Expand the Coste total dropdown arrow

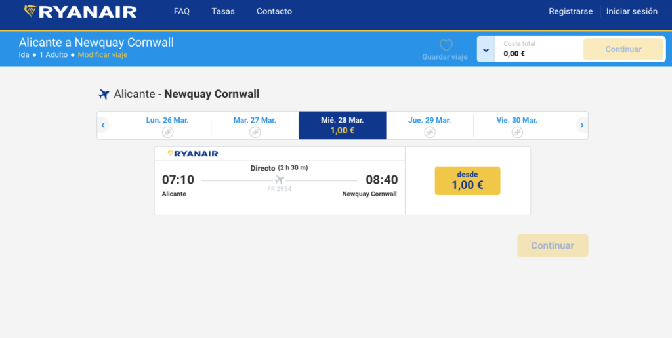point(486,50)
